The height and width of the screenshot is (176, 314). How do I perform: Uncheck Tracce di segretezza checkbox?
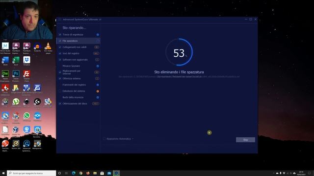pyautogui.click(x=60, y=35)
